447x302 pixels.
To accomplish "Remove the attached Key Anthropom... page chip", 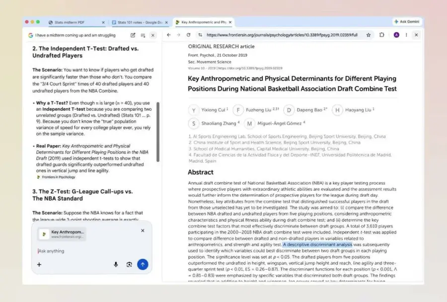I will pos(143,230).
